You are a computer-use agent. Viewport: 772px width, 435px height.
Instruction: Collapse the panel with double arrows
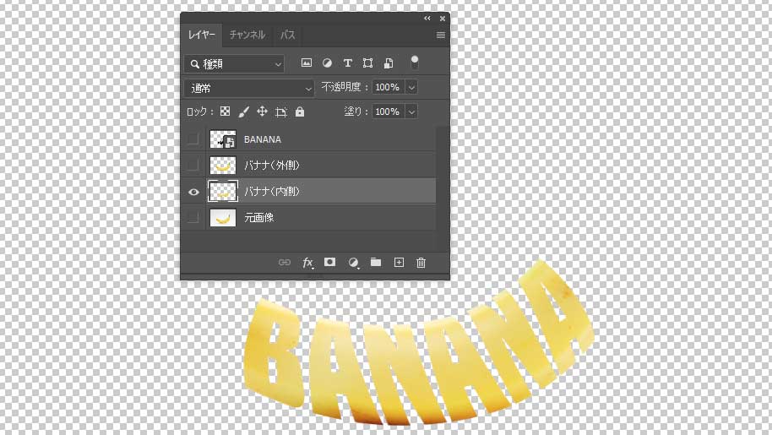coord(427,19)
